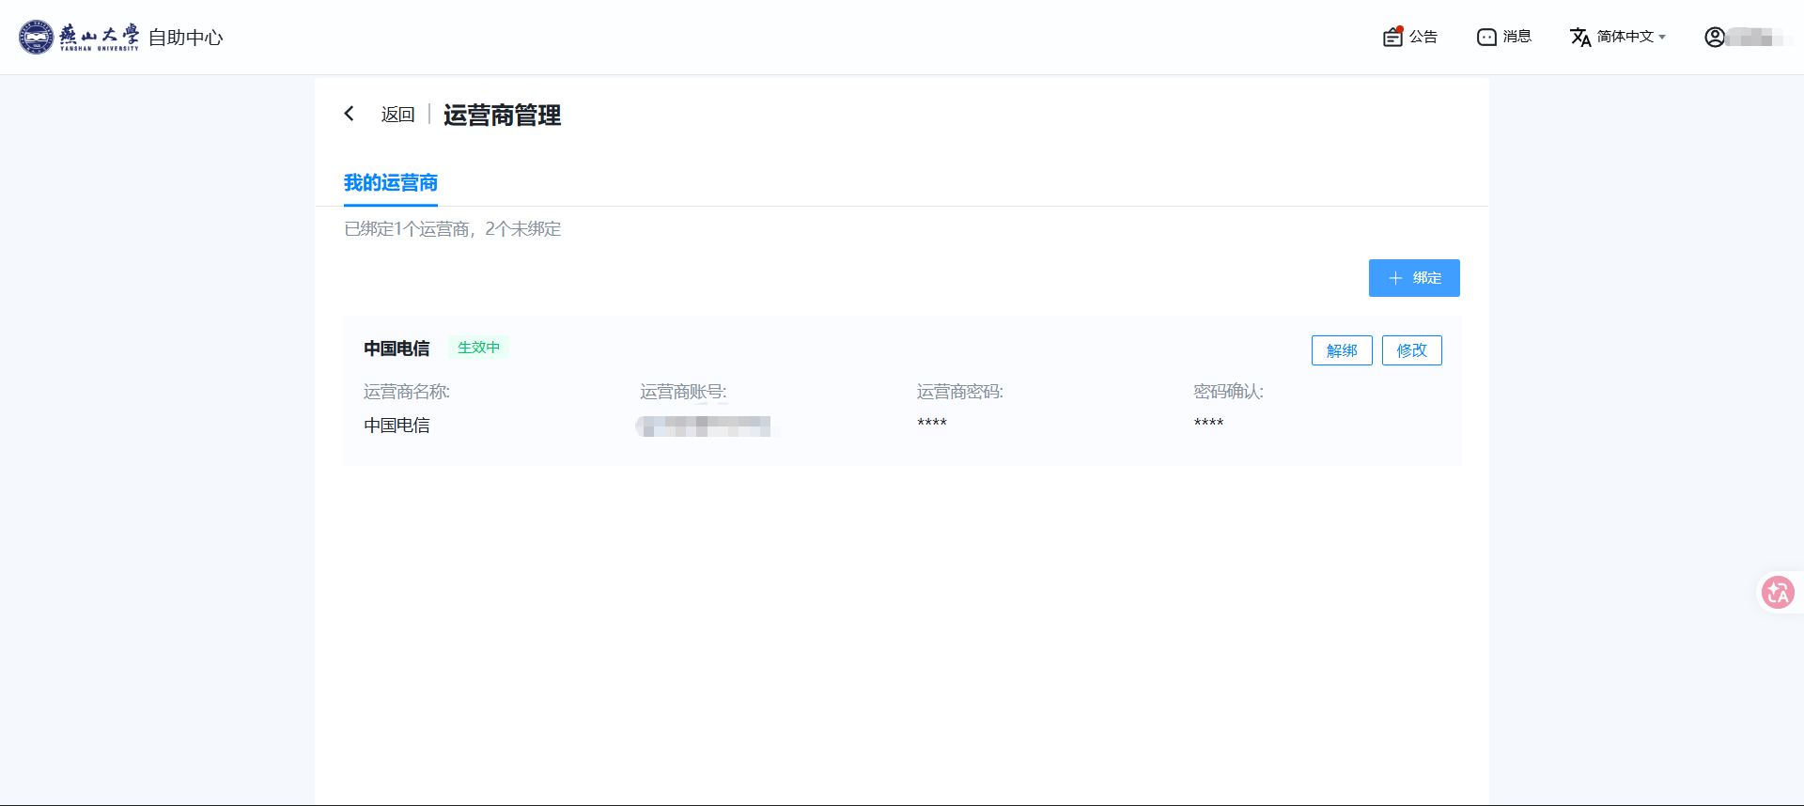Image resolution: width=1804 pixels, height=806 pixels.
Task: Click the Yanshan University logo
Action: (x=79, y=37)
